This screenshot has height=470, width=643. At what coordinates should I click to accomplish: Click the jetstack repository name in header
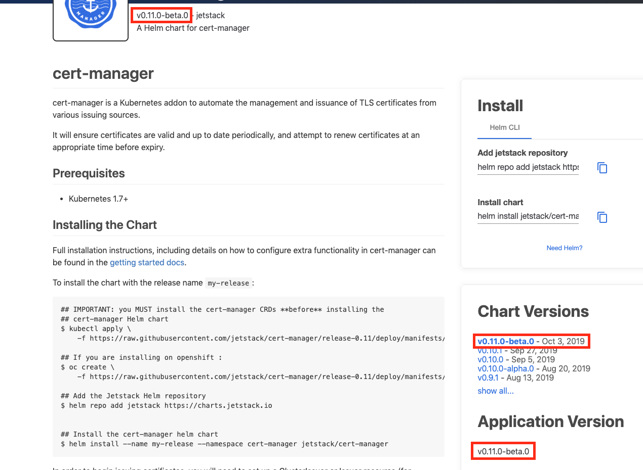point(211,15)
